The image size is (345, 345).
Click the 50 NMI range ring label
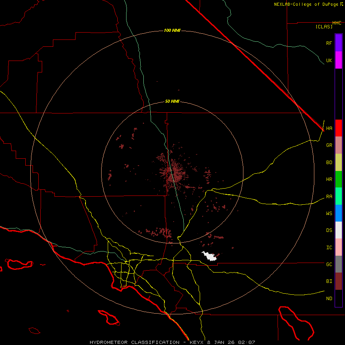coord(172,101)
